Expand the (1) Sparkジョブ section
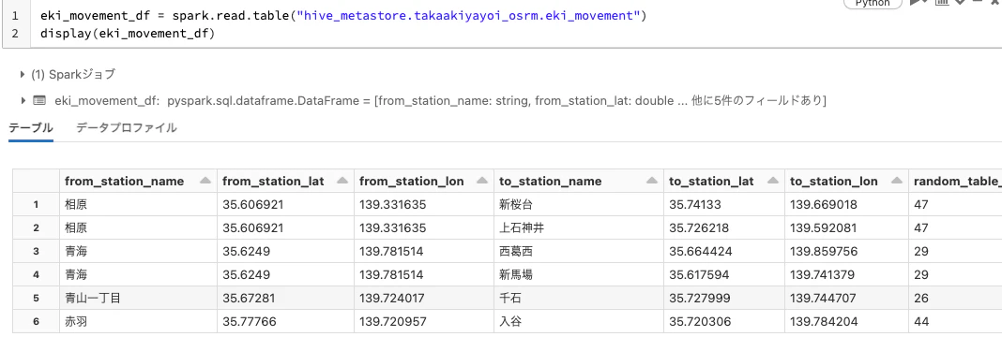Screen dimensions: 1002x337 tap(23, 75)
